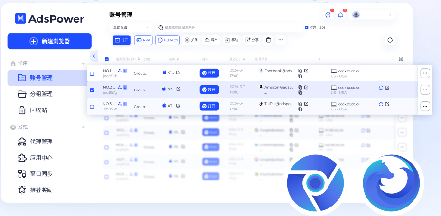Viewport: 441px width, 216px height.
Task: Focus the search conditions input field
Action: (229, 27)
